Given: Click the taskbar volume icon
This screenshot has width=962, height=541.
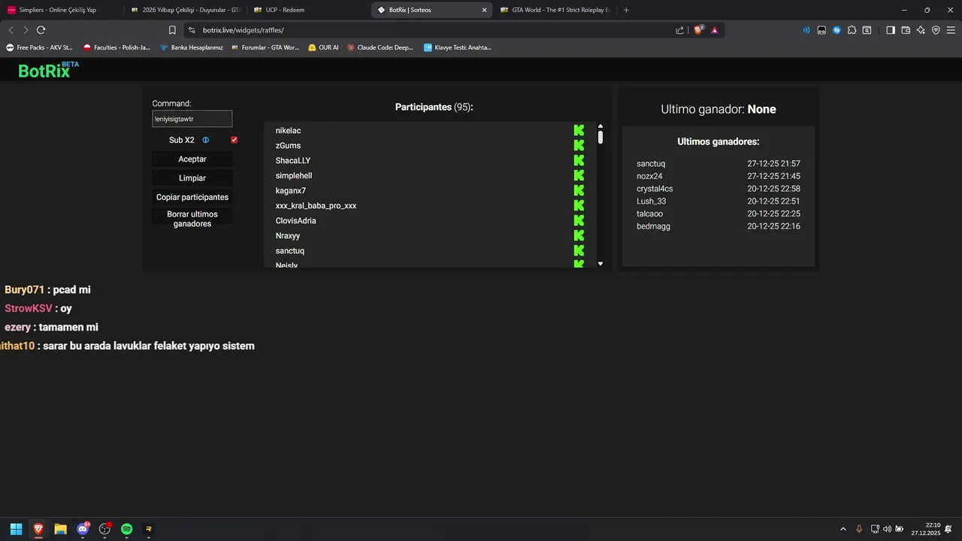Looking at the screenshot, I should [x=887, y=529].
